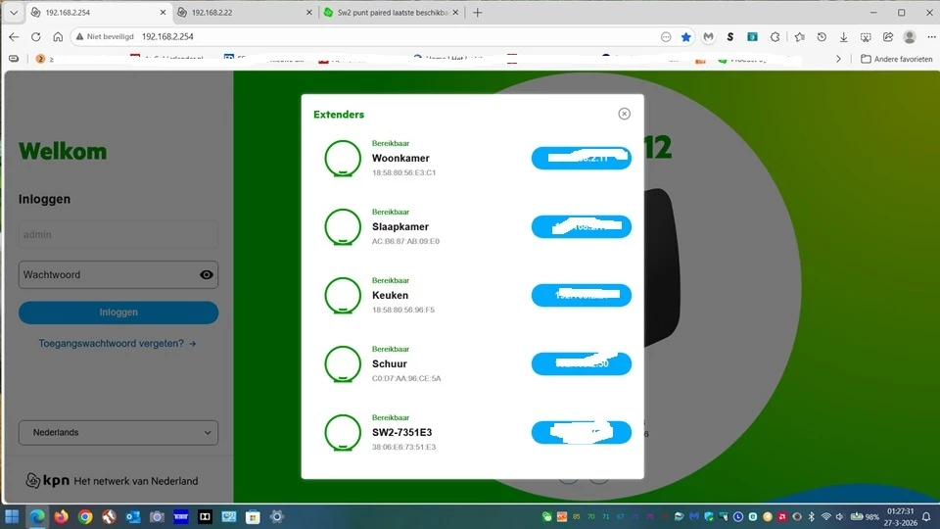Open the screenshot capture tool icon

tap(866, 37)
